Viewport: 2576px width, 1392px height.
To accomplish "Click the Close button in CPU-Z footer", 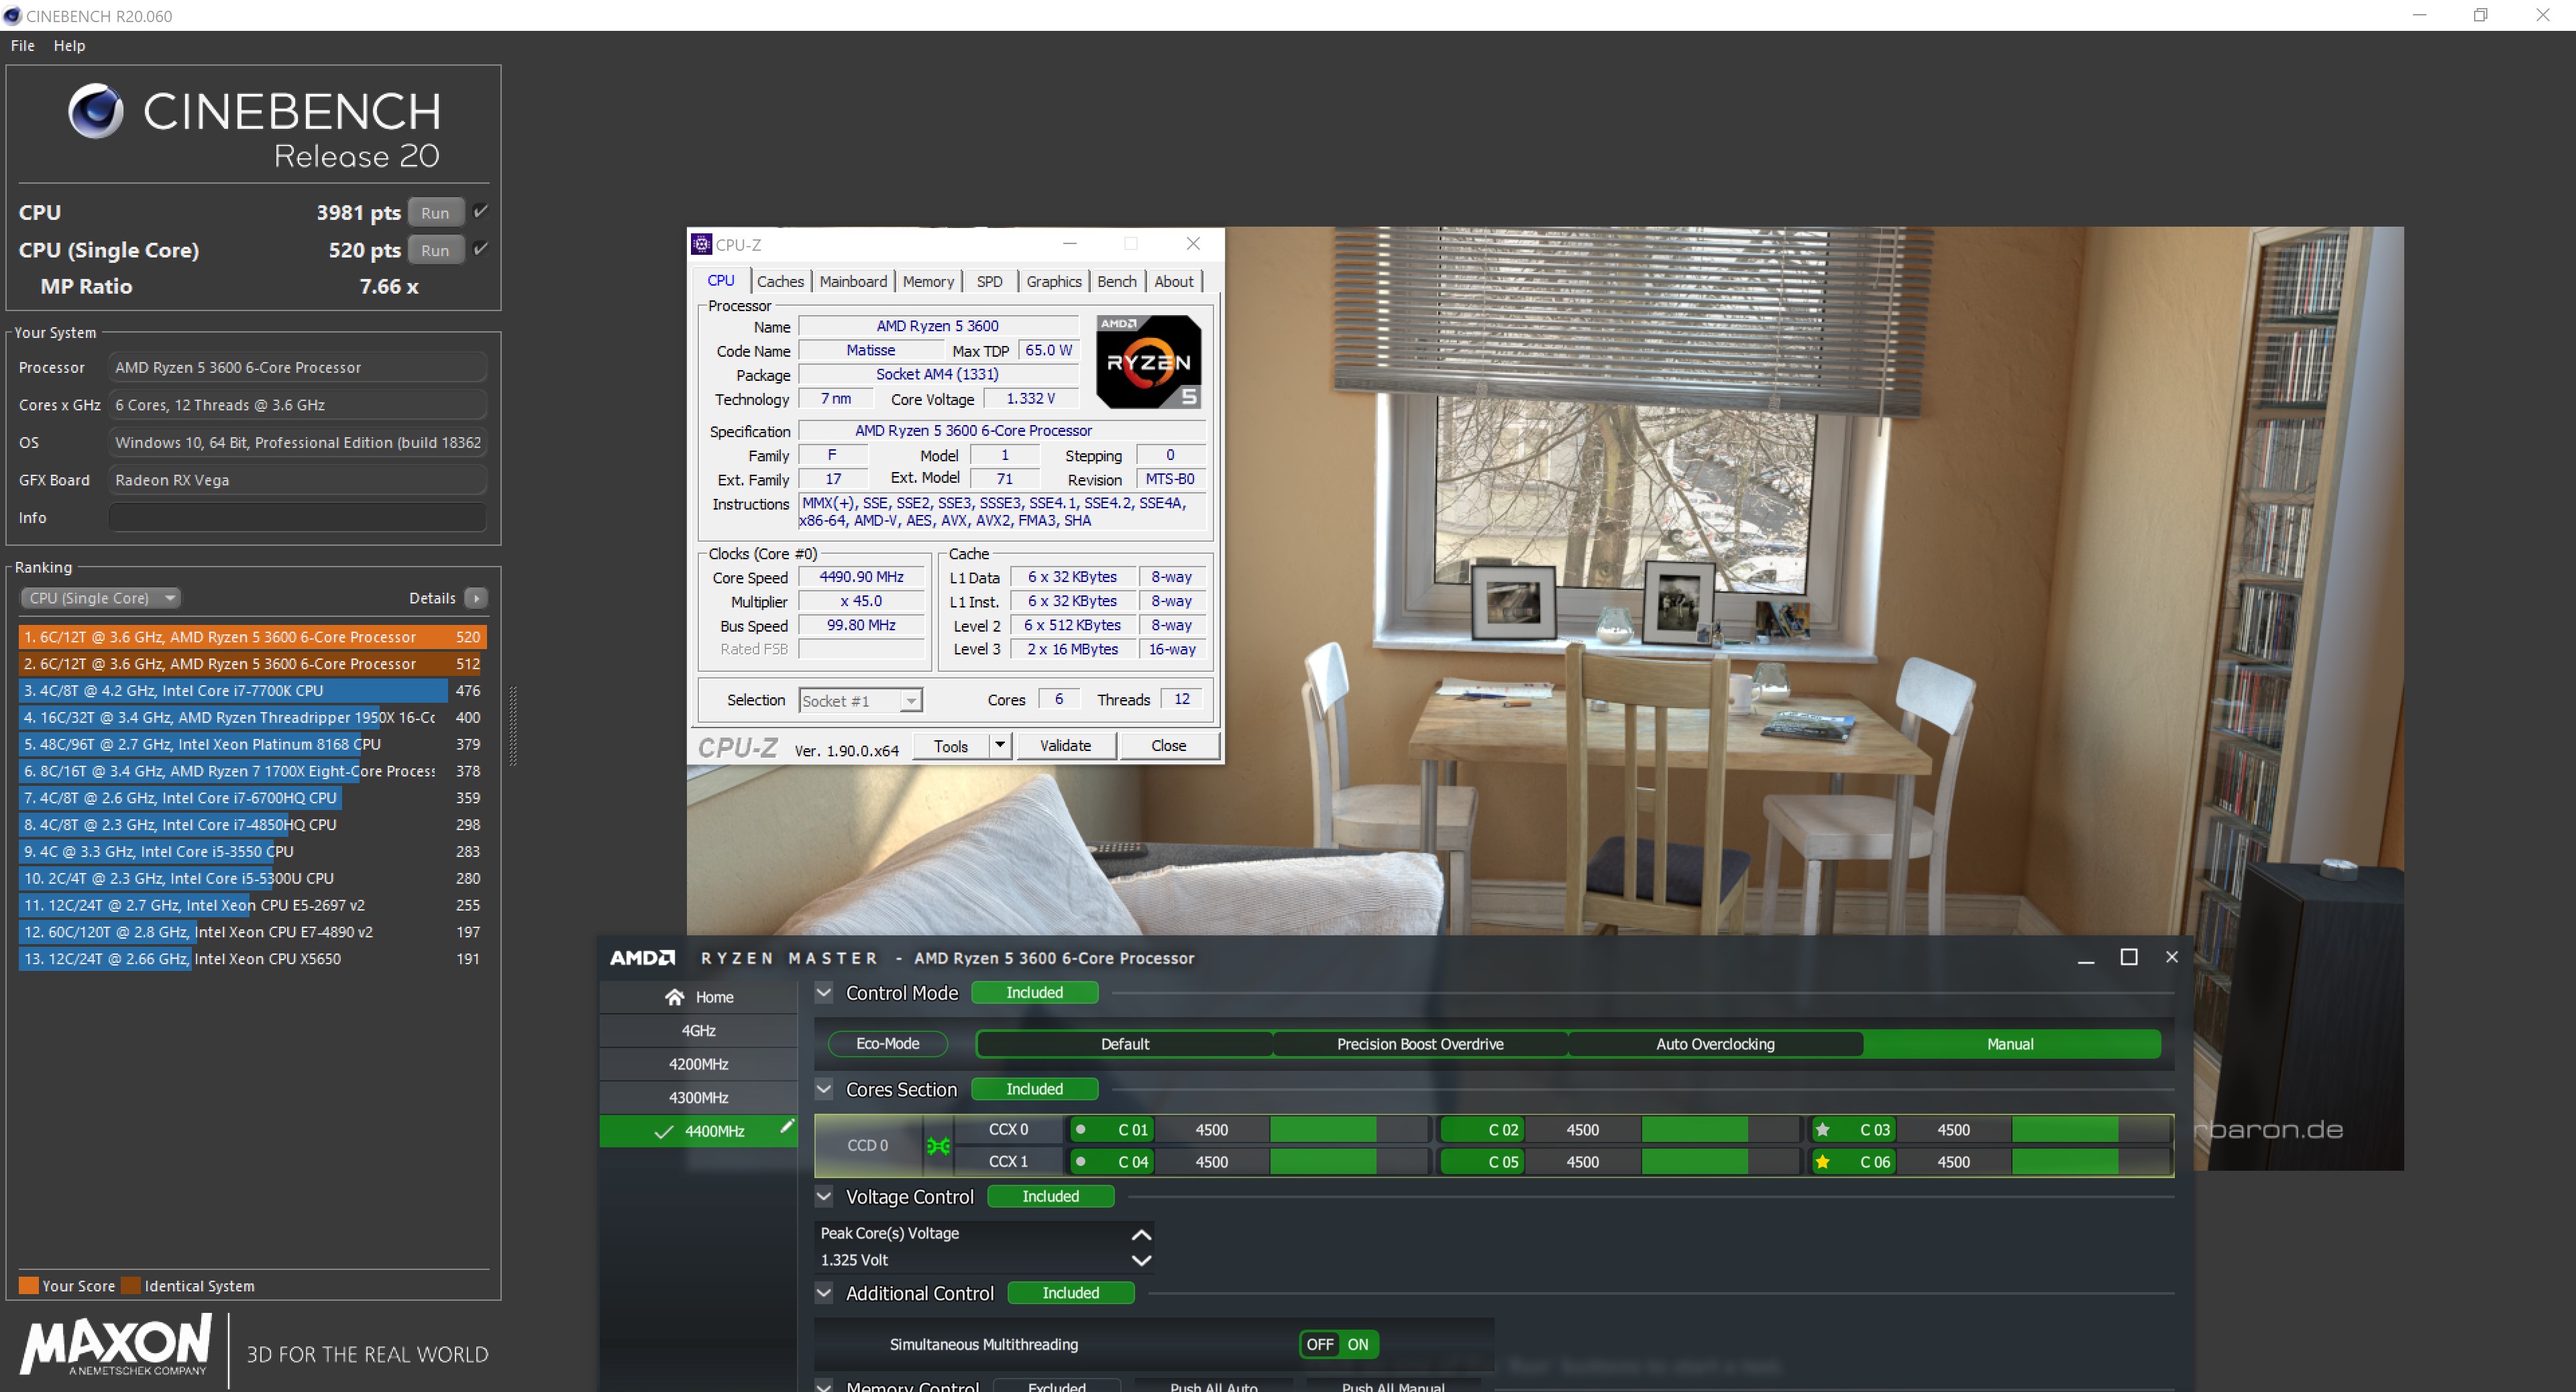I will [1168, 746].
